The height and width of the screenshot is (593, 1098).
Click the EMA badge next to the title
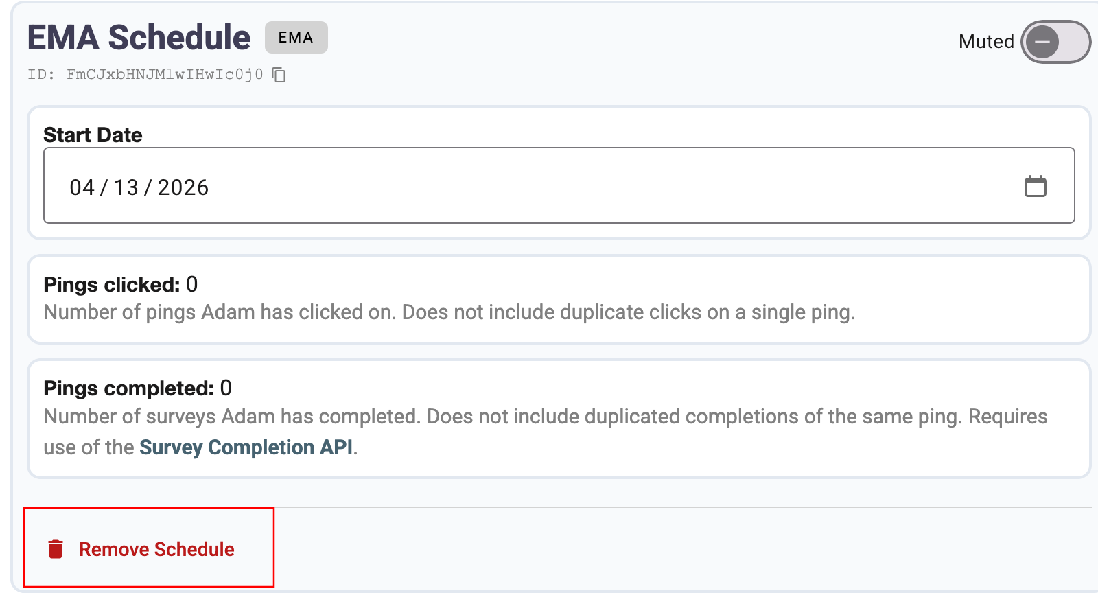(296, 38)
